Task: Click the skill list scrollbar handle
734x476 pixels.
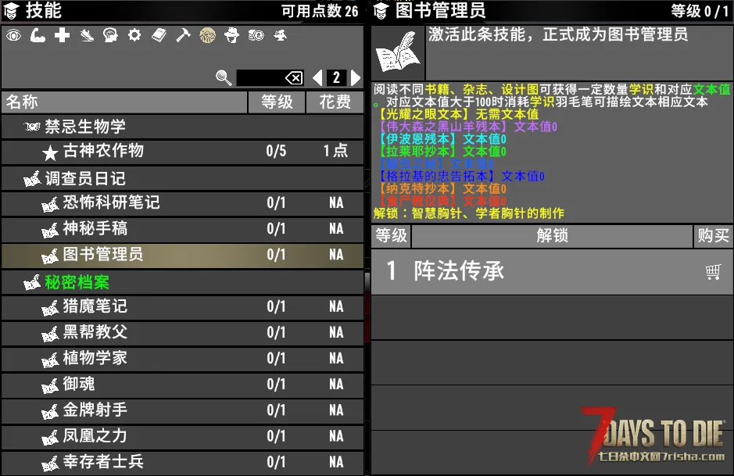Action: coord(367,282)
